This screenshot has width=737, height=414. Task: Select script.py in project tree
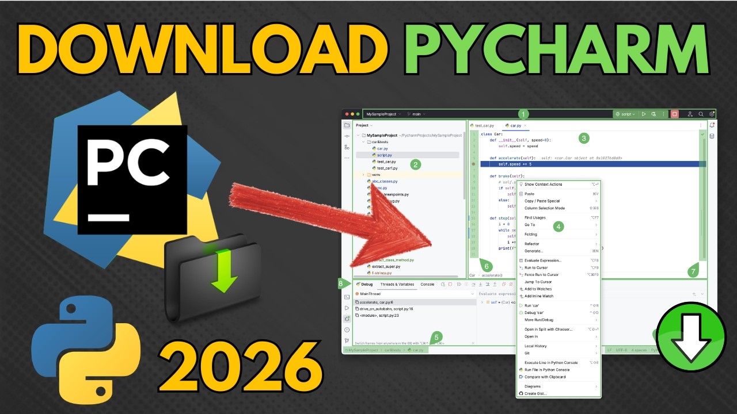coord(408,155)
